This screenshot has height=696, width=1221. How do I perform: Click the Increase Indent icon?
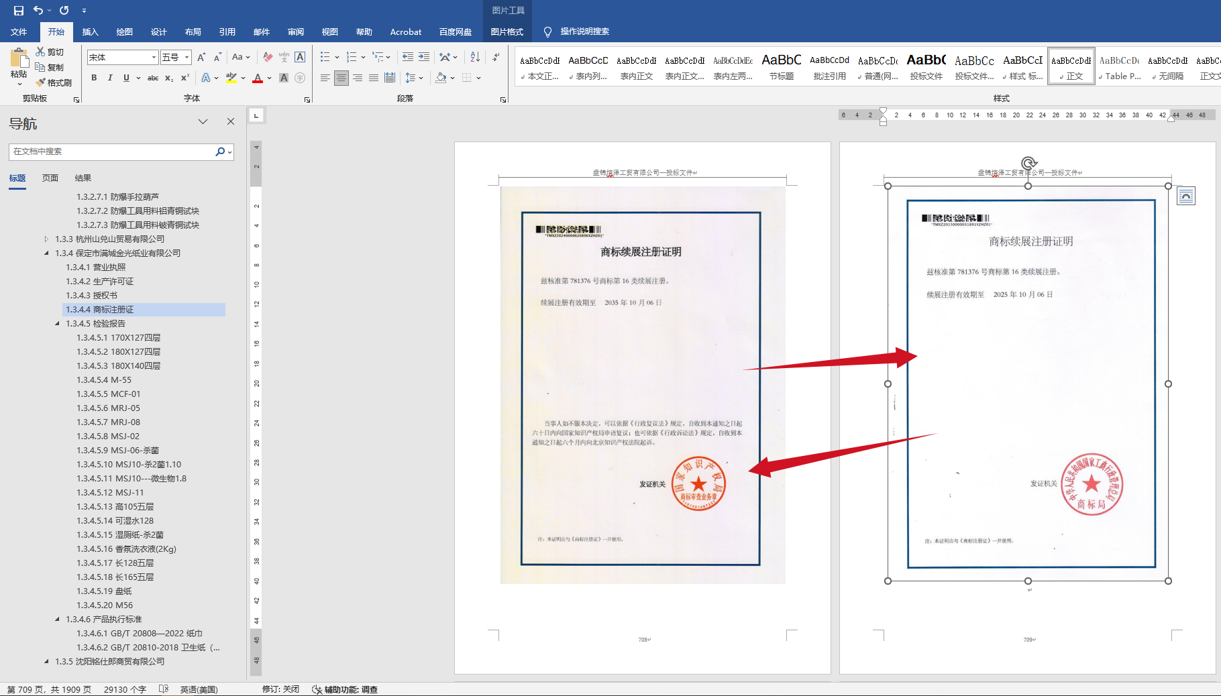pyautogui.click(x=424, y=57)
